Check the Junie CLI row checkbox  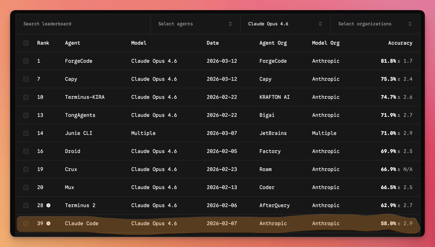[x=26, y=133]
